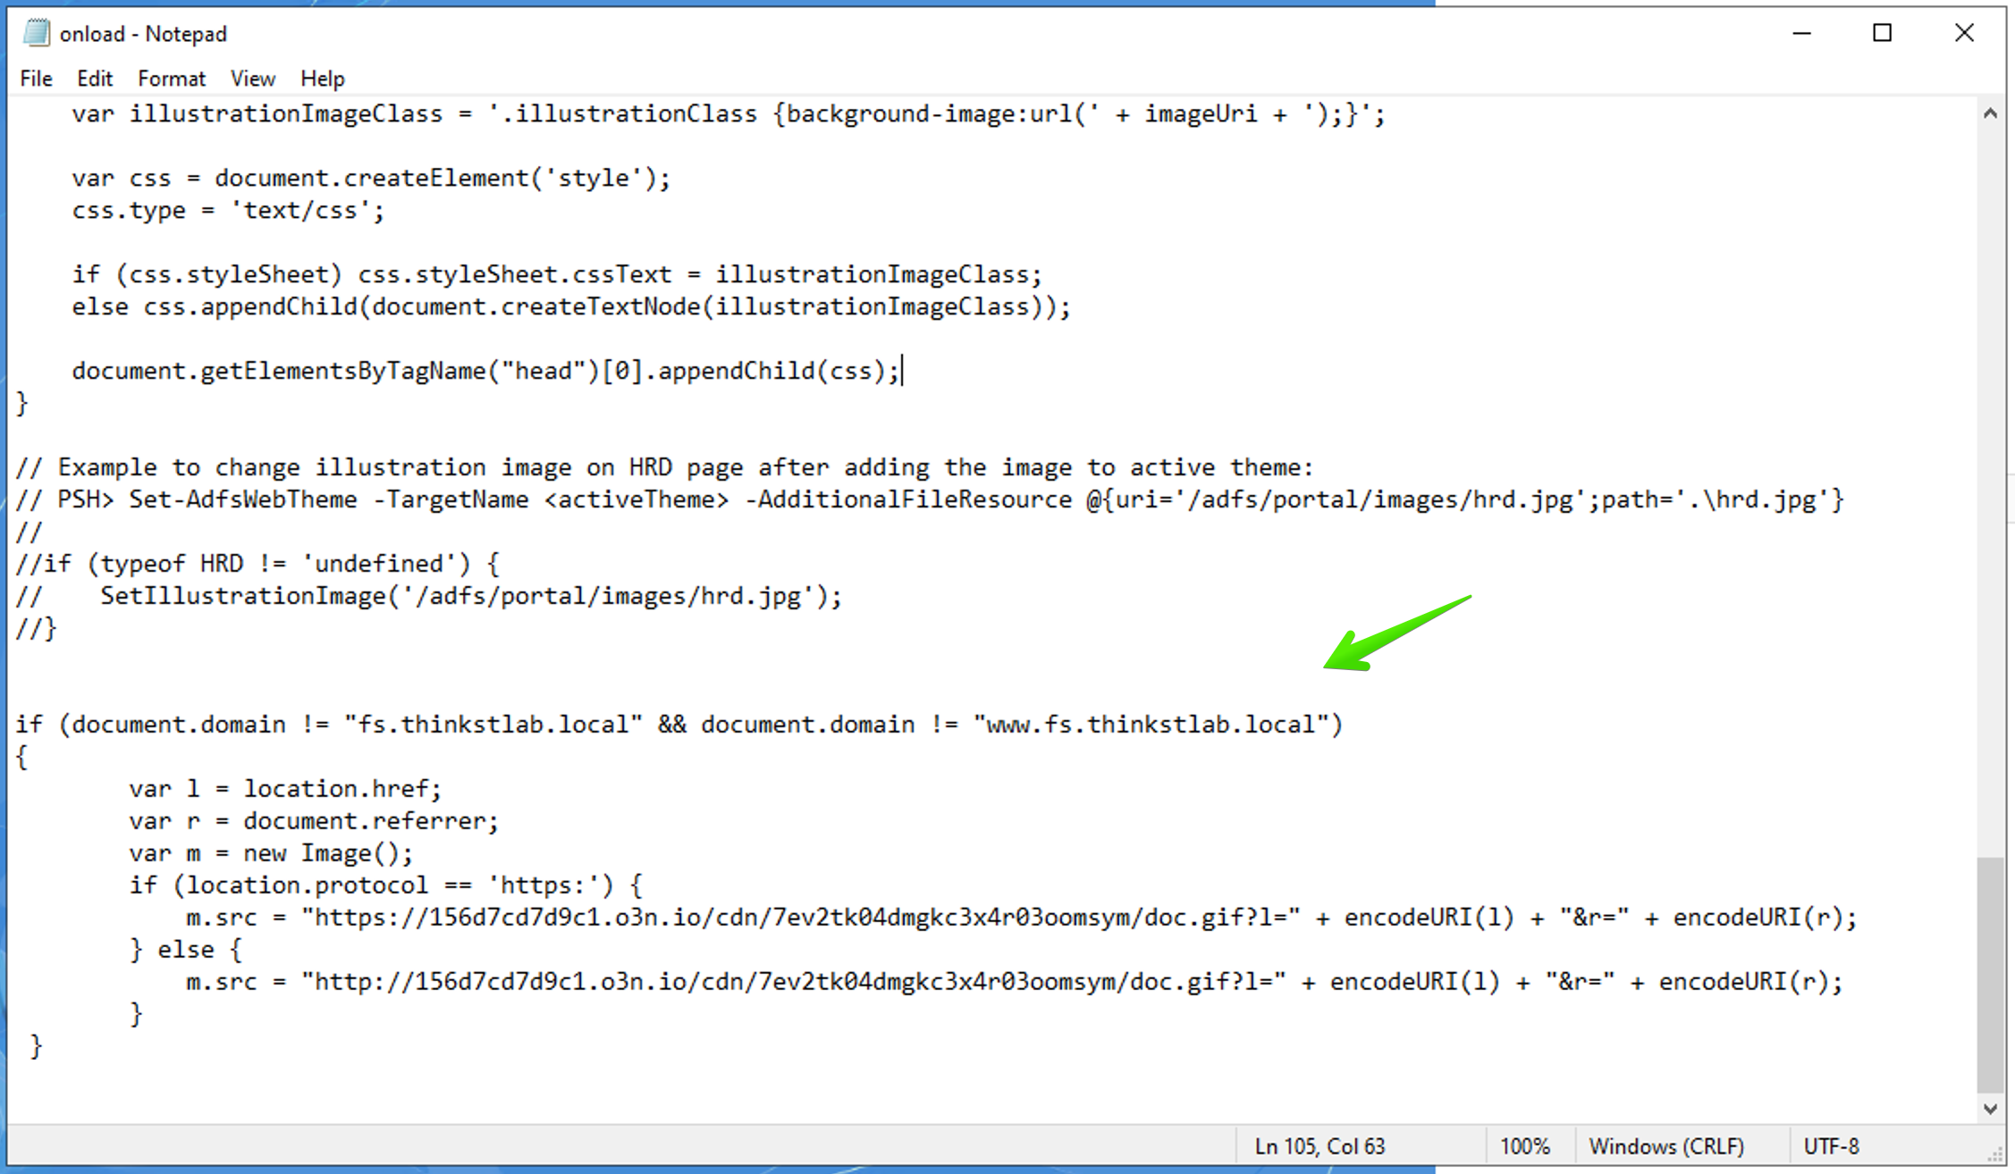Screen dimensions: 2015x1174
Task: Close the onload Notepad window
Action: tap(1964, 33)
